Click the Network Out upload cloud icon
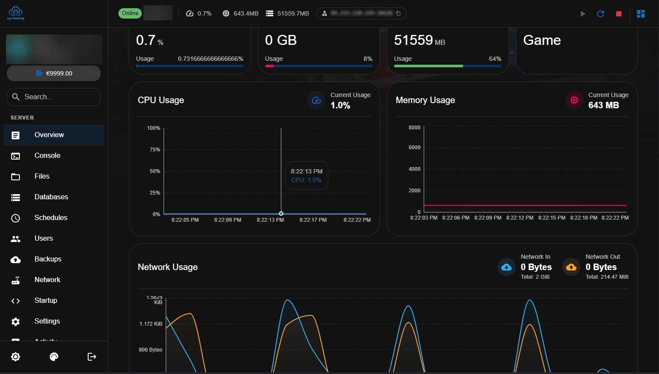The height and width of the screenshot is (374, 659). (x=571, y=267)
